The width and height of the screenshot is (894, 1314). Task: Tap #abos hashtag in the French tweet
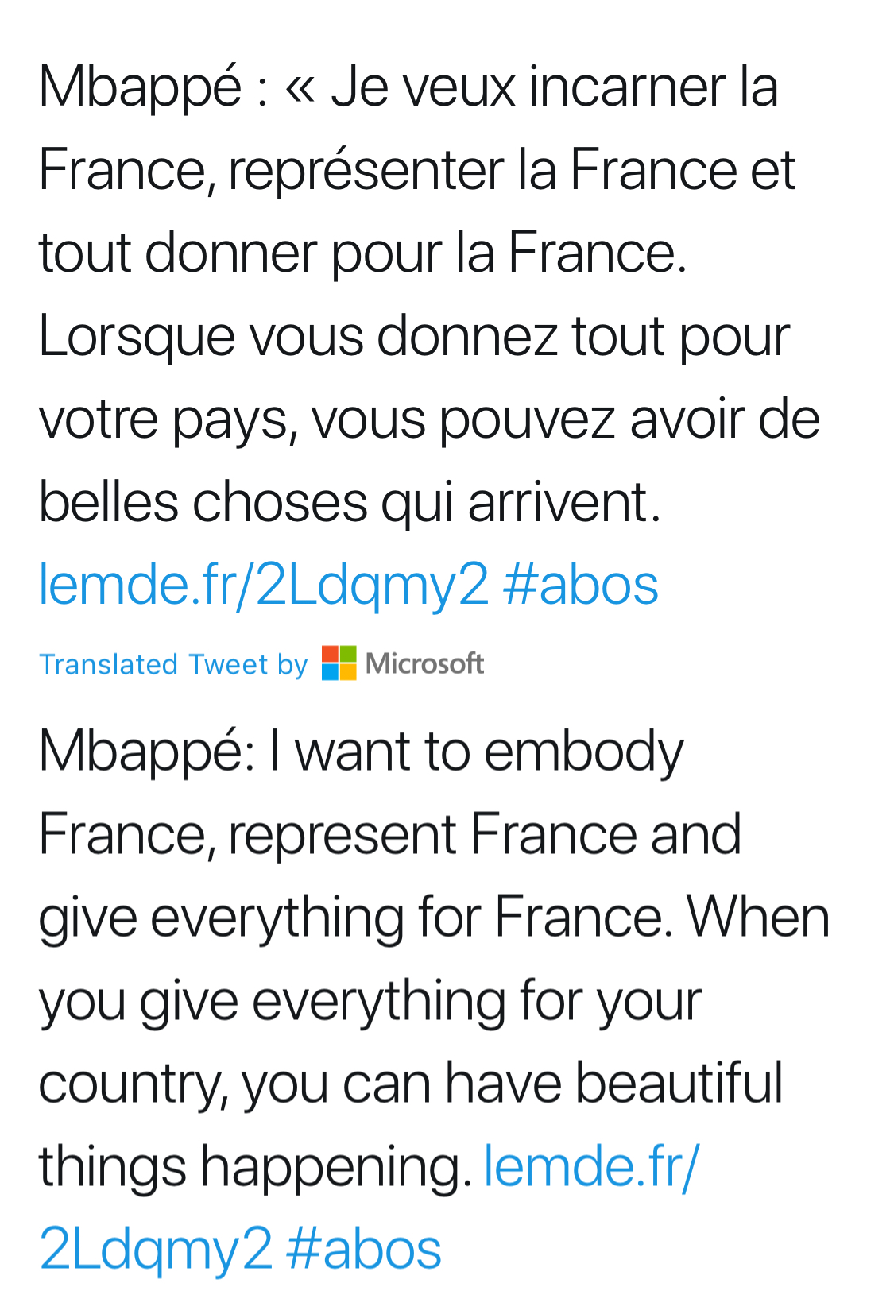pos(581,585)
